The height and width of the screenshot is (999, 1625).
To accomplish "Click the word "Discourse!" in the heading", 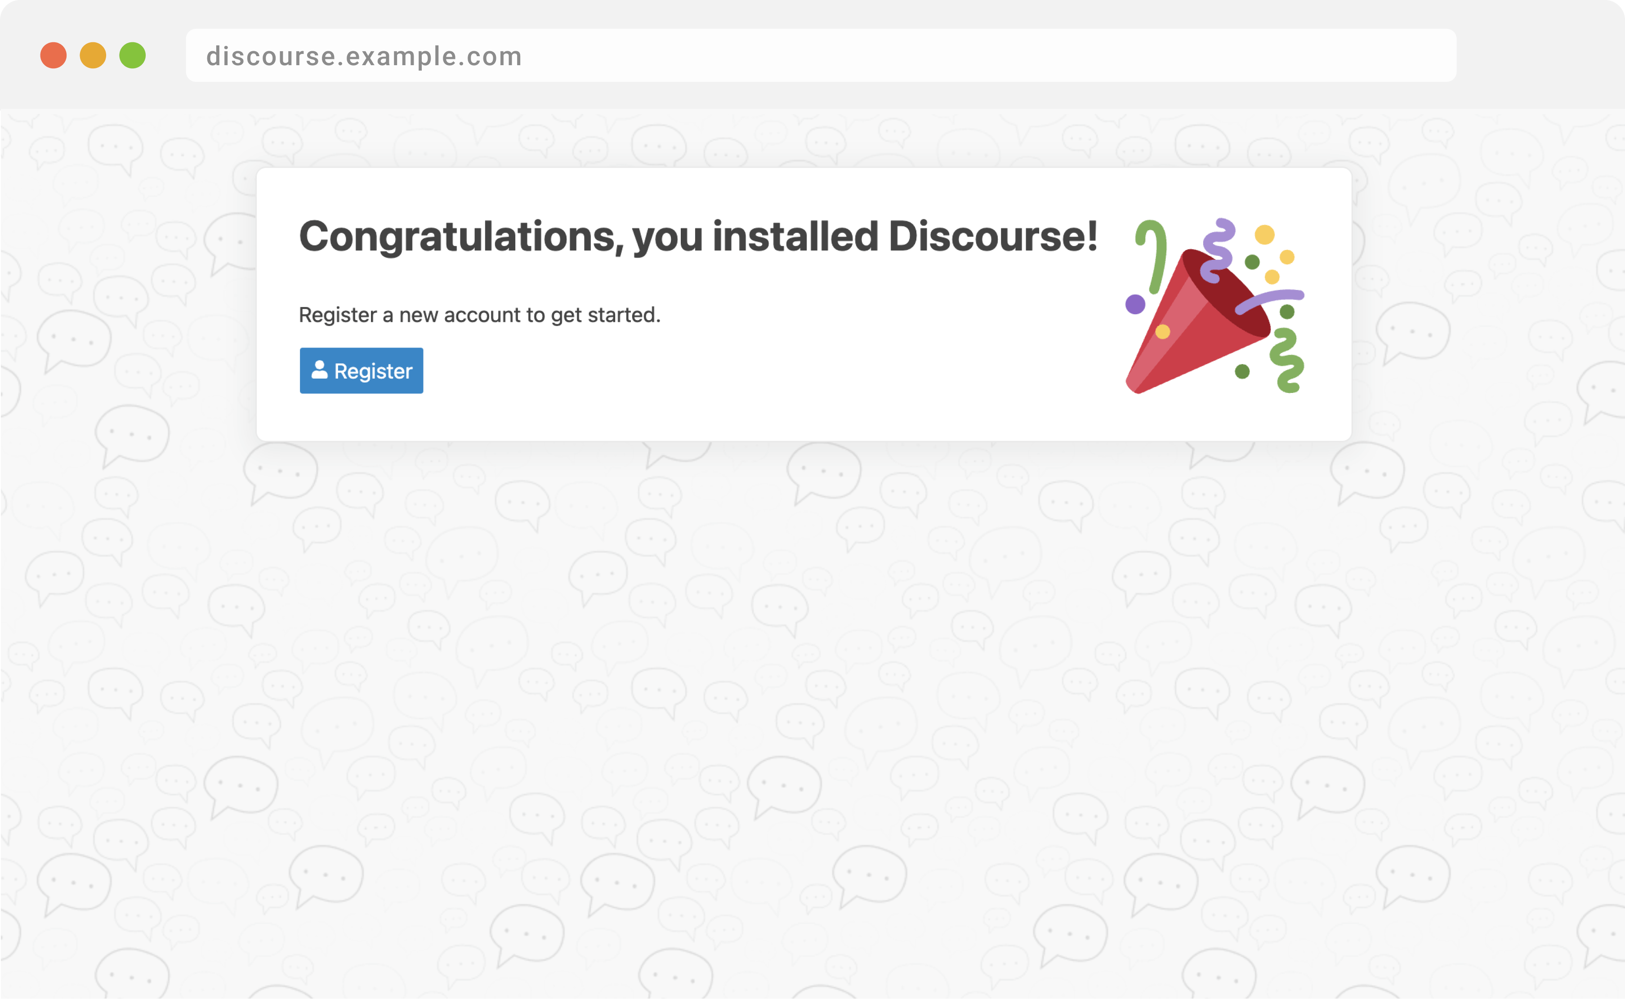I will [993, 236].
